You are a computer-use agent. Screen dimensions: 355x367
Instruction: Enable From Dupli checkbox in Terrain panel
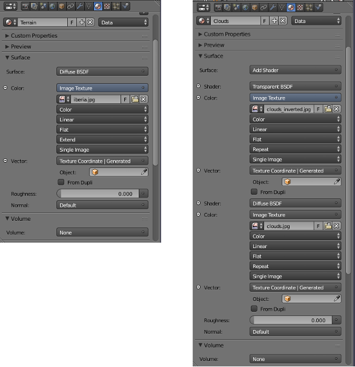pyautogui.click(x=61, y=182)
